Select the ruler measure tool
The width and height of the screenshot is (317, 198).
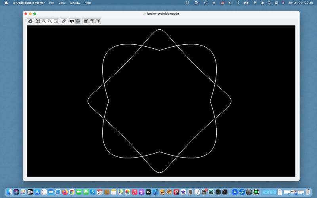tap(64, 21)
